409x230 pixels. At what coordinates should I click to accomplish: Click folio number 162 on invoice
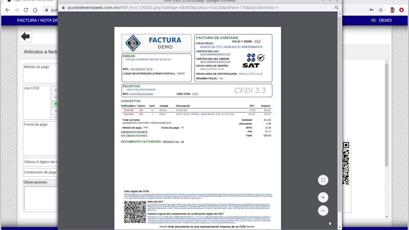257,42
